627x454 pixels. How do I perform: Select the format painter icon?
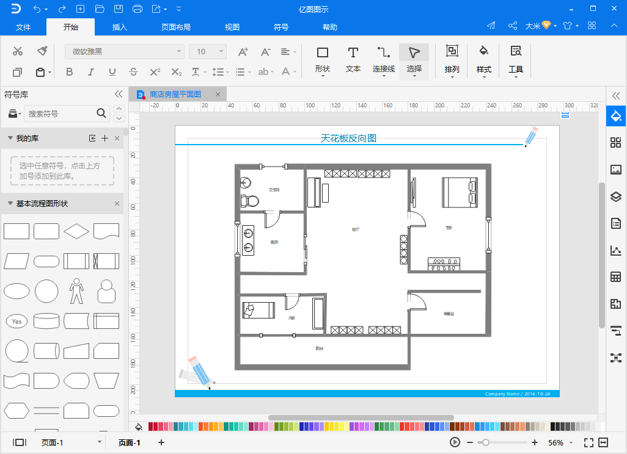click(x=42, y=51)
